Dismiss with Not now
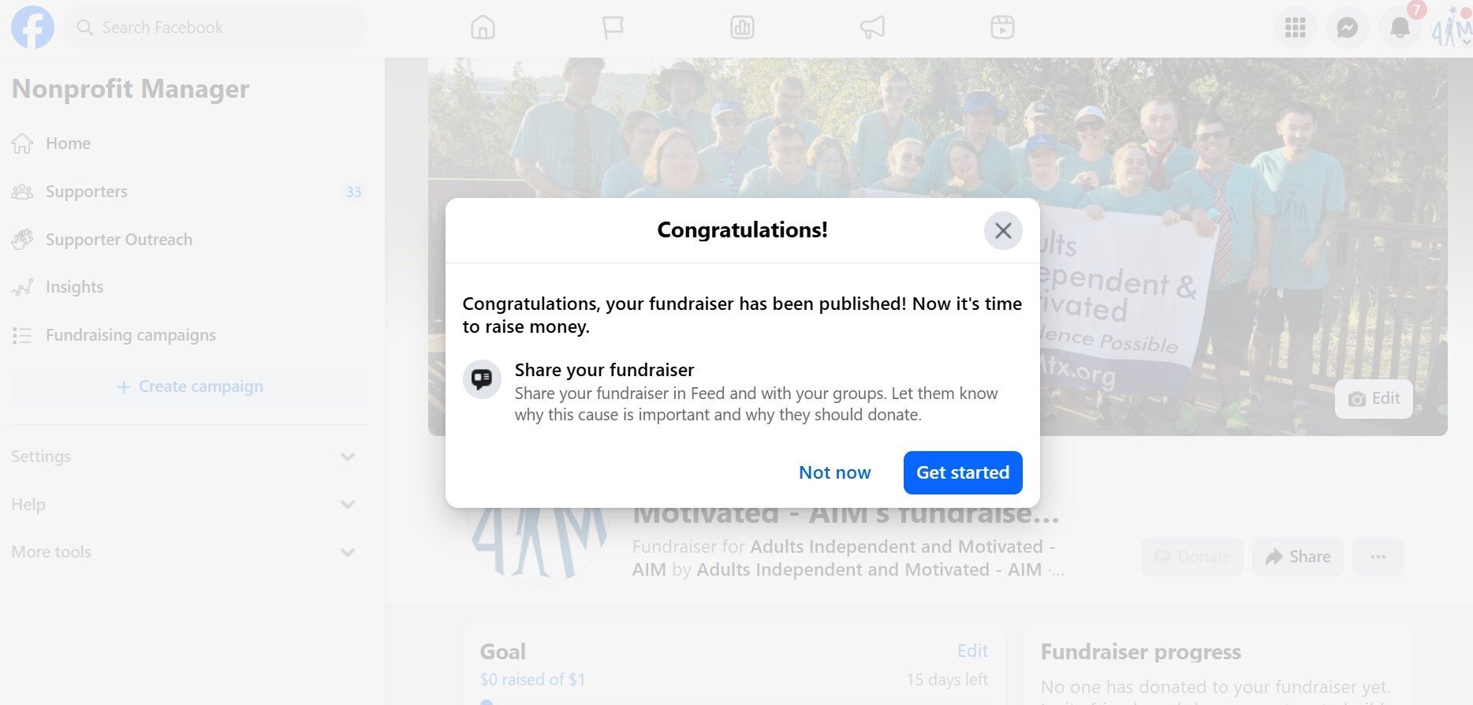 tap(834, 472)
